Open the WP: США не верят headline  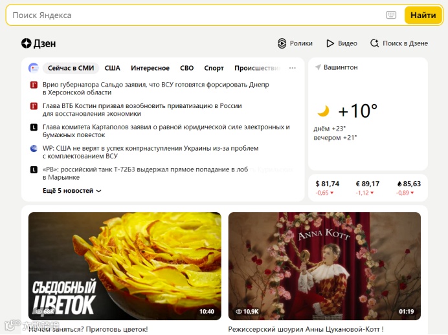coord(150,152)
